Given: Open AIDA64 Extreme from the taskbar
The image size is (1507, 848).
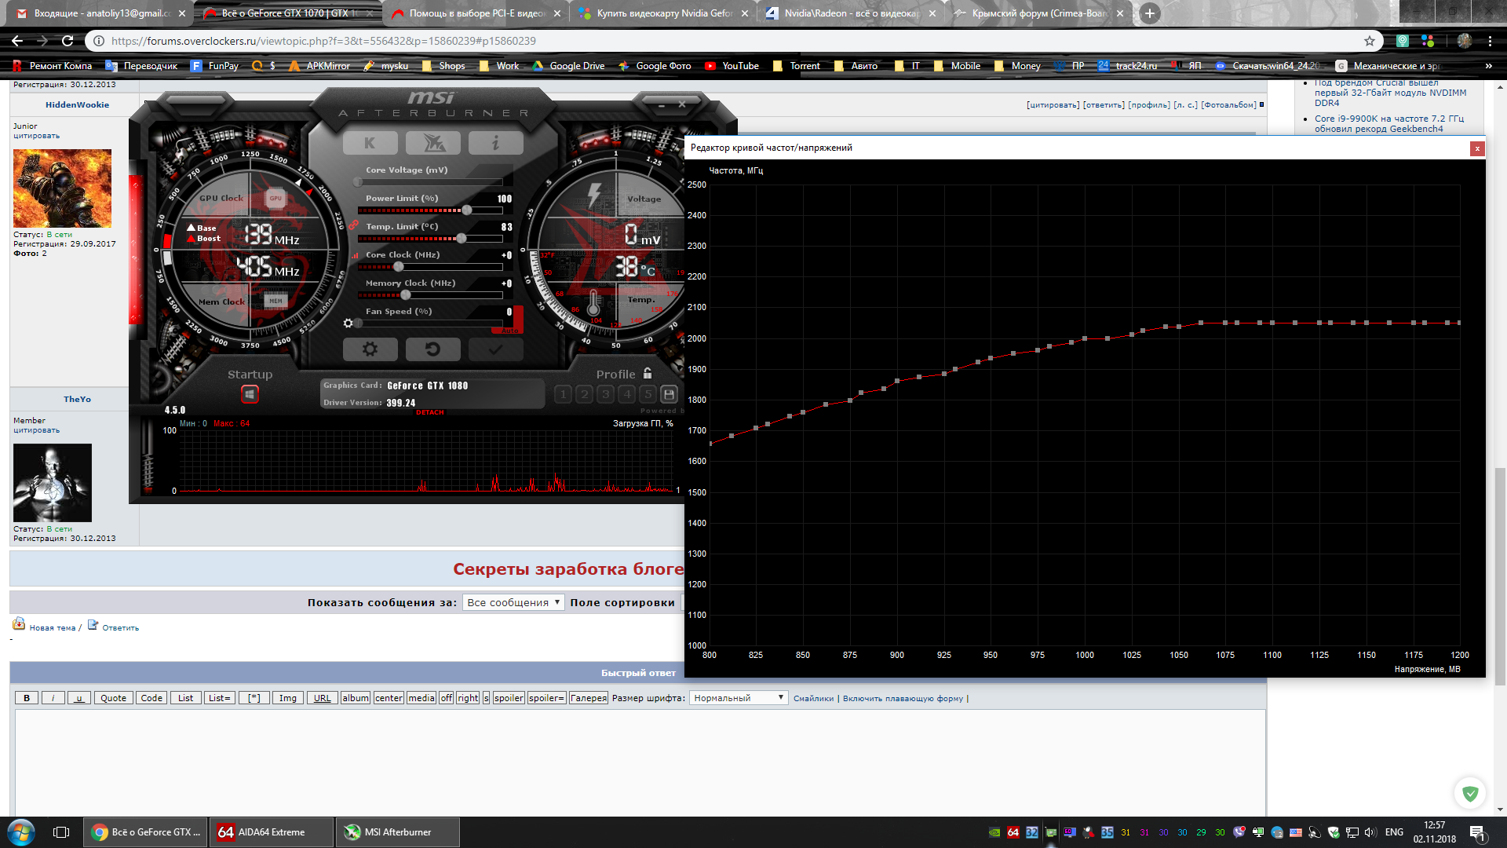Looking at the screenshot, I should (x=271, y=832).
